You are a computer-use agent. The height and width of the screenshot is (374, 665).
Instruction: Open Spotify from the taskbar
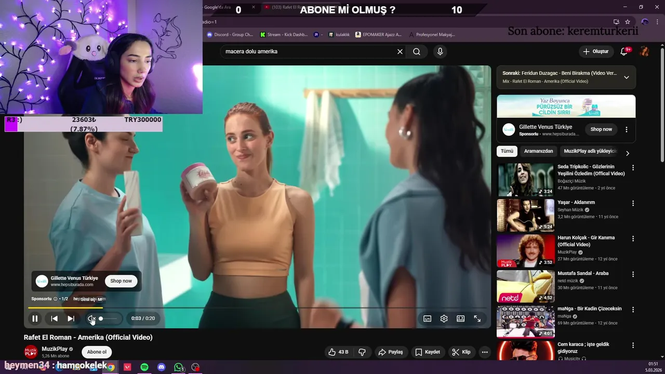coord(144,367)
